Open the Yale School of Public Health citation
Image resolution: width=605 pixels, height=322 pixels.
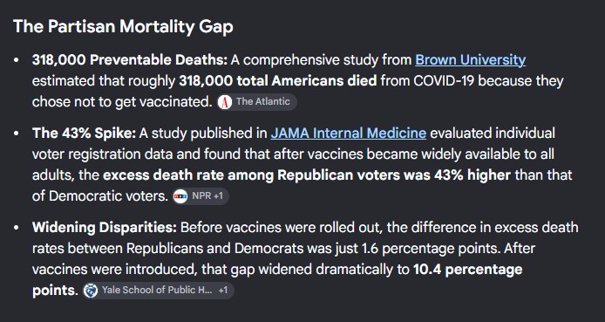pos(158,291)
